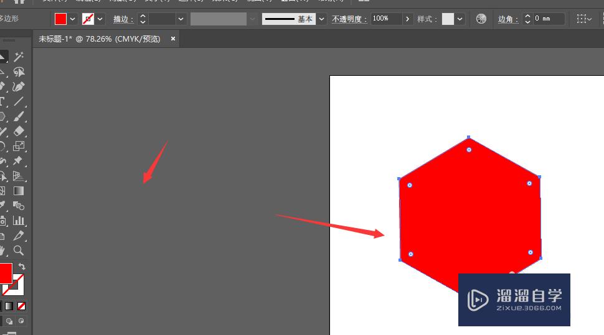
Task: Select the Line Segment tool
Action: pyautogui.click(x=19, y=101)
